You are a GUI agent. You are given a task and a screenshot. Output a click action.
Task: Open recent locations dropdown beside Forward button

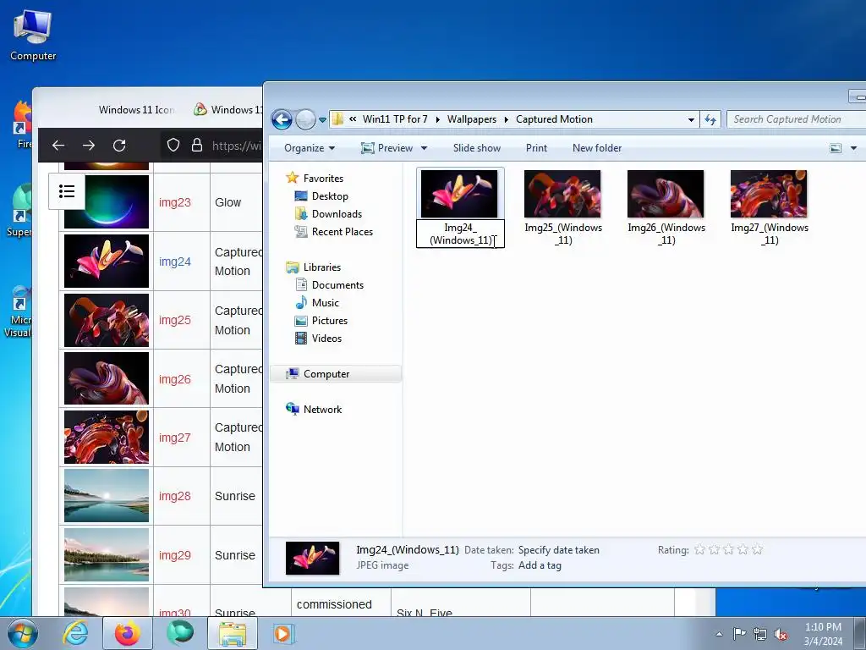tap(322, 120)
